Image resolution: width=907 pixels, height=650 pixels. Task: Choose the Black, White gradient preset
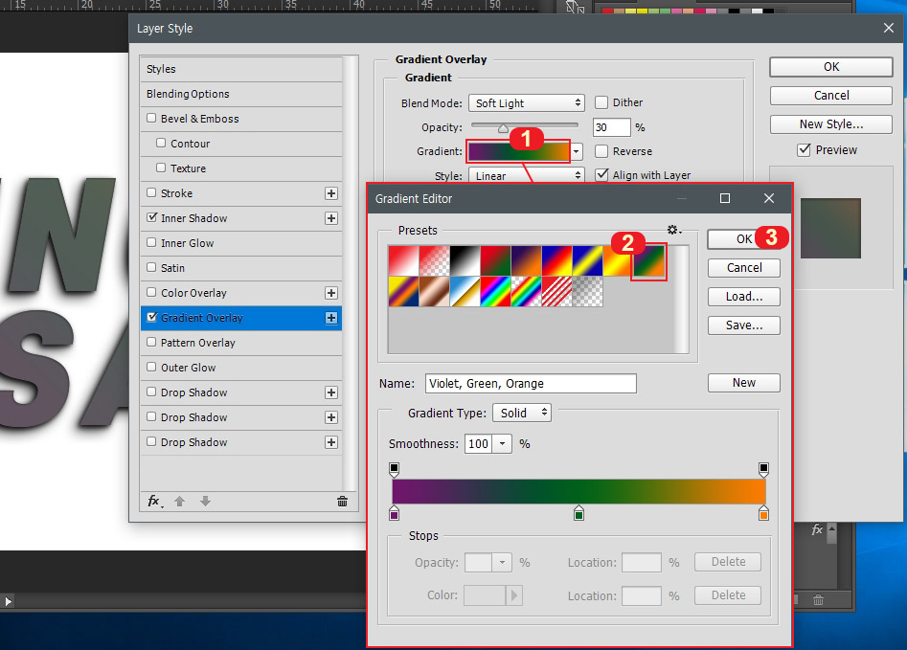click(465, 260)
